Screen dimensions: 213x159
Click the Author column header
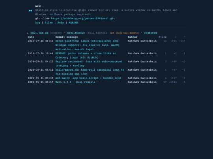pyautogui.click(x=133, y=37)
